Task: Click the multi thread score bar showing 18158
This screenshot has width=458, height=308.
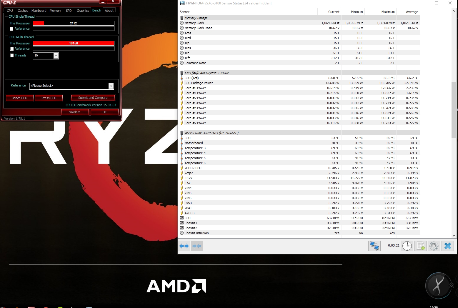Action: [74, 43]
